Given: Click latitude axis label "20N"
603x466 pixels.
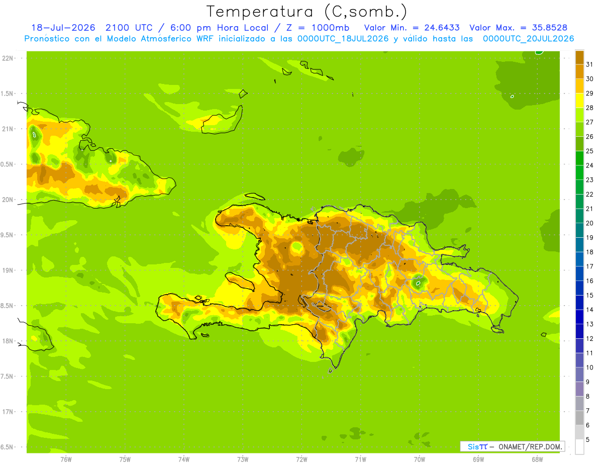Looking at the screenshot, I should (x=7, y=200).
